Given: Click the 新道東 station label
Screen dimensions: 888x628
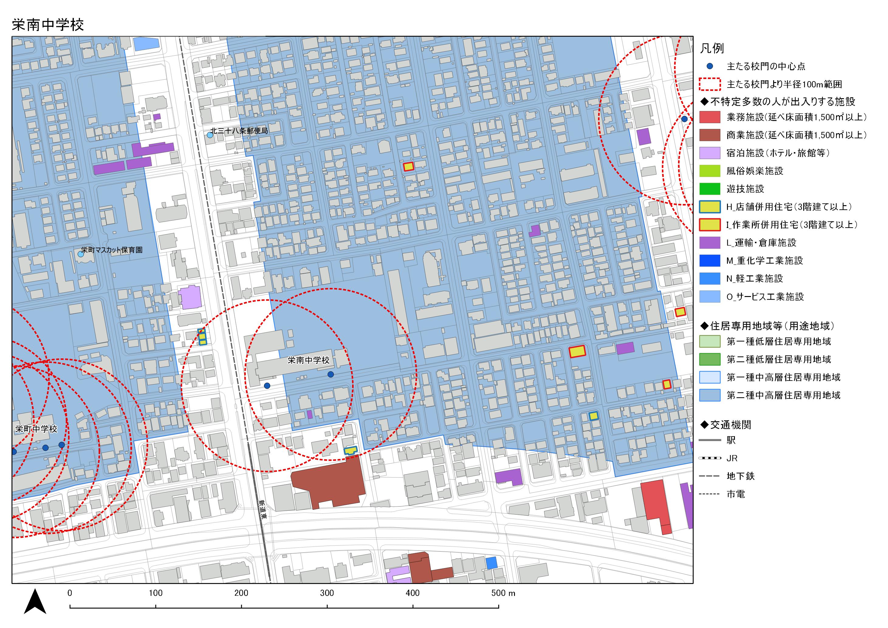Looking at the screenshot, I should coord(262,509).
